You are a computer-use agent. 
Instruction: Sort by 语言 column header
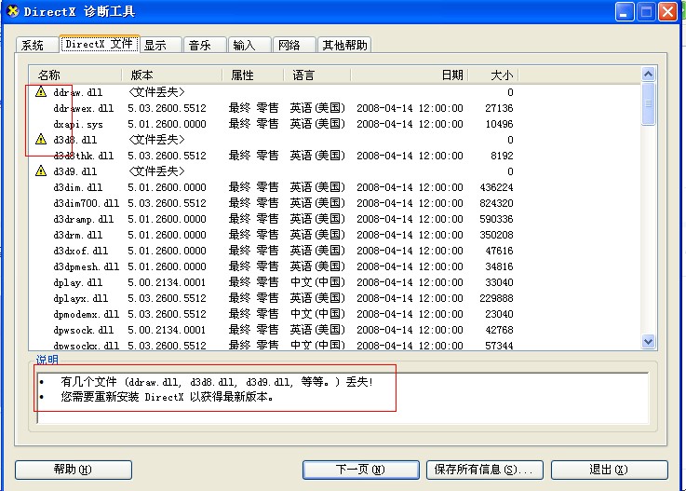[317, 75]
